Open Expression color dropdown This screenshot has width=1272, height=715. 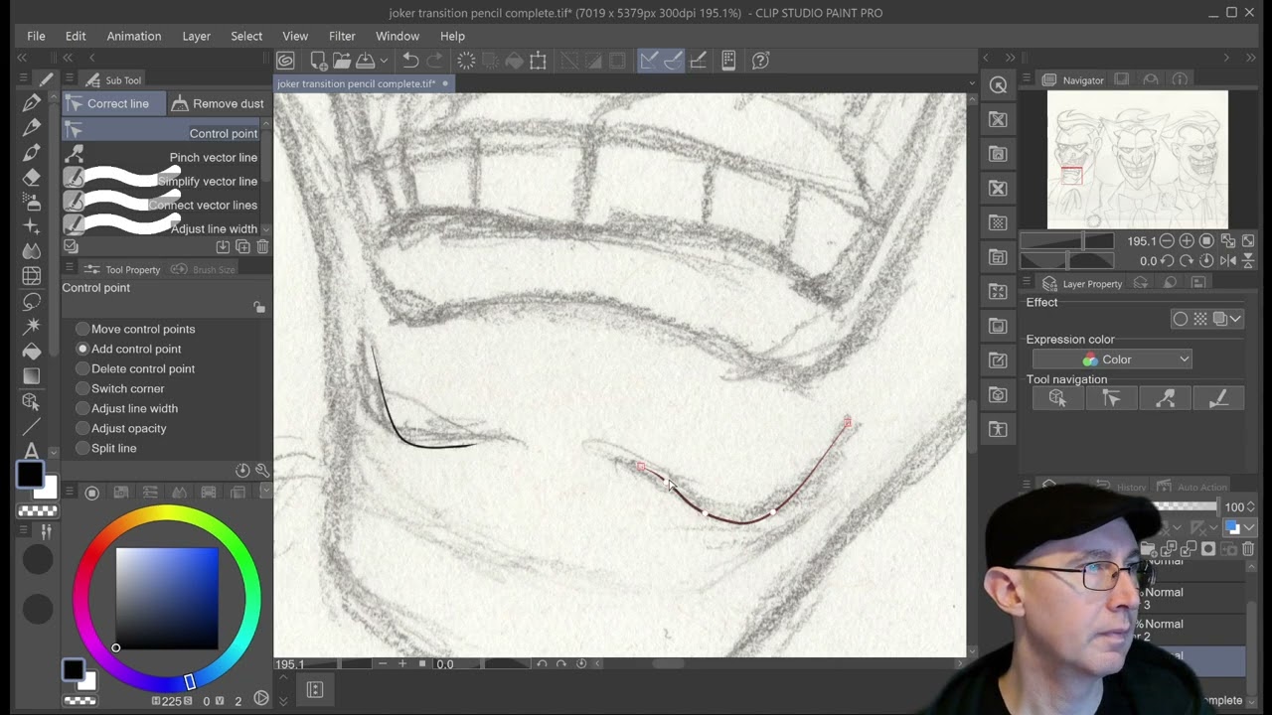point(1111,359)
